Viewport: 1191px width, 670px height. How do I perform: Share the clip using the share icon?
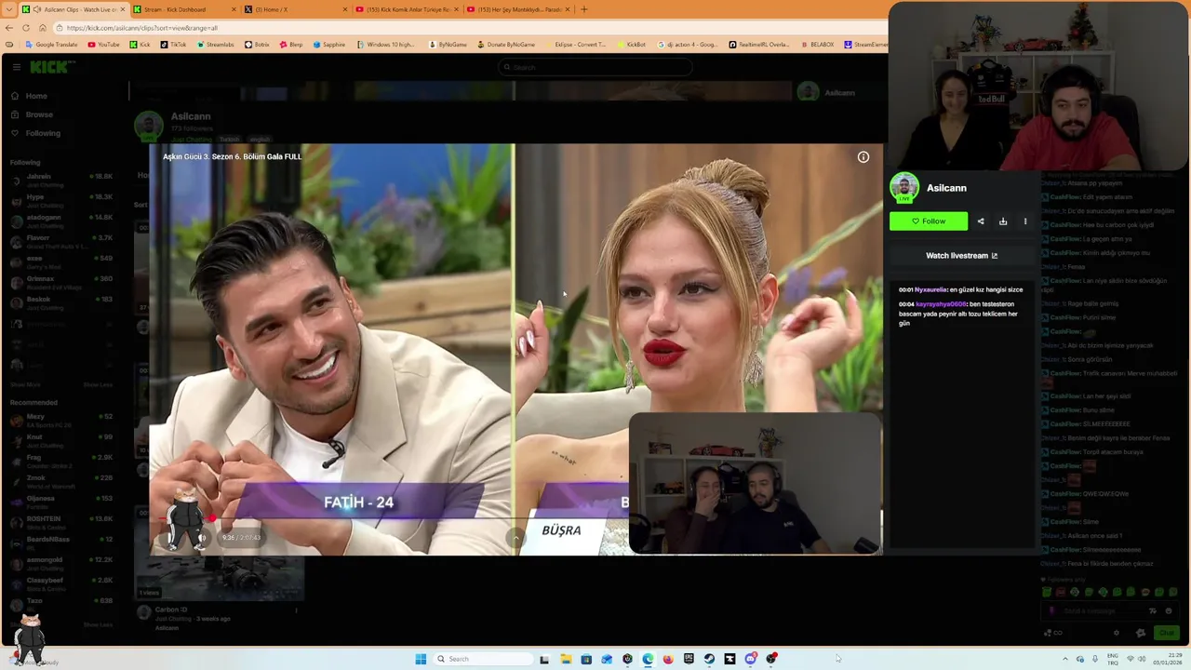(x=981, y=221)
